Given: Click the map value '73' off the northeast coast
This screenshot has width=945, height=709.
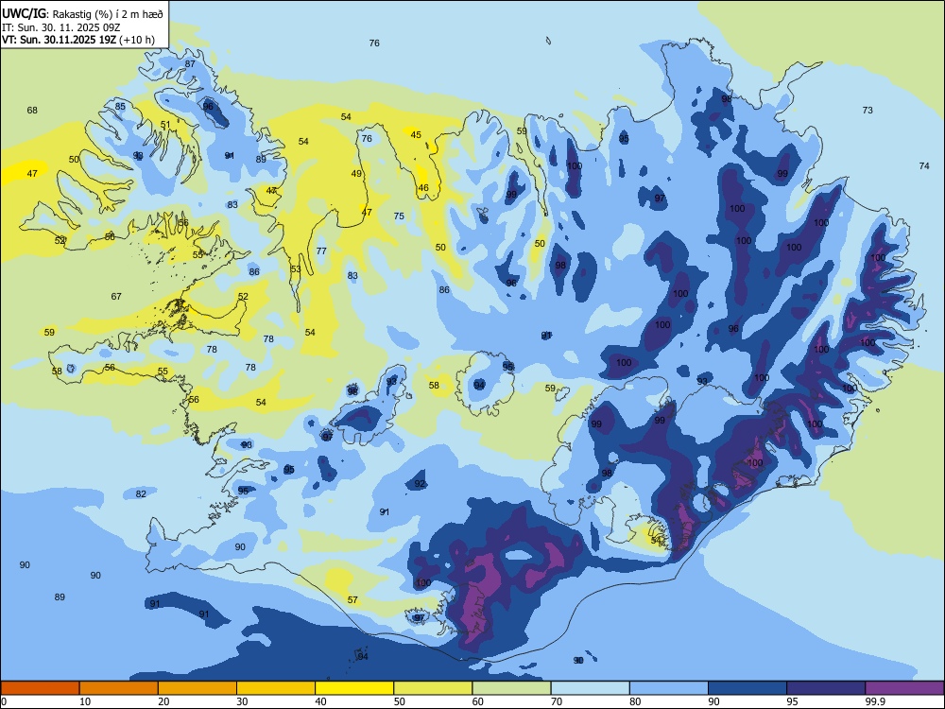Looking at the screenshot, I should coord(868,110).
